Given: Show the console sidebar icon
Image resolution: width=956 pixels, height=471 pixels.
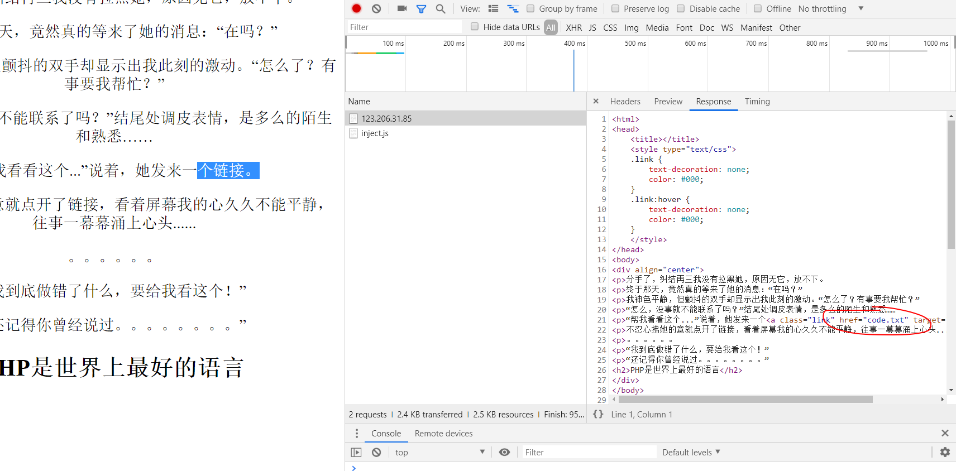Looking at the screenshot, I should pos(356,452).
